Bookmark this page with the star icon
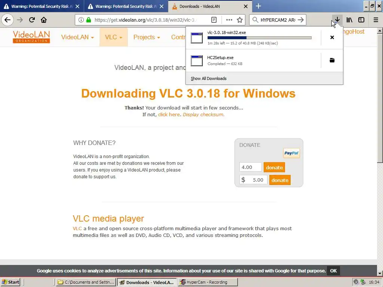 point(240,20)
